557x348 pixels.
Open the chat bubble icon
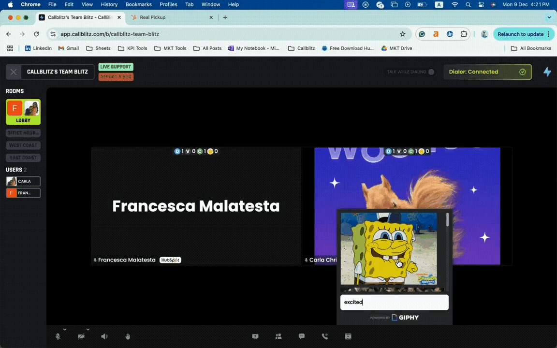302,336
